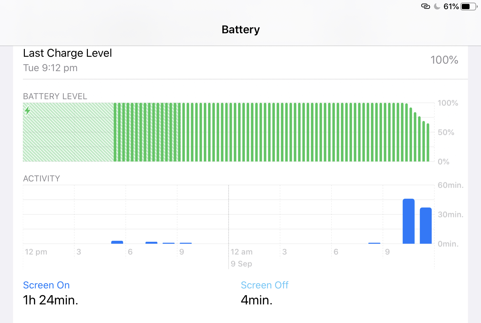Tap the 61% battery percentage indicator
Image resolution: width=481 pixels, height=323 pixels.
click(x=451, y=7)
